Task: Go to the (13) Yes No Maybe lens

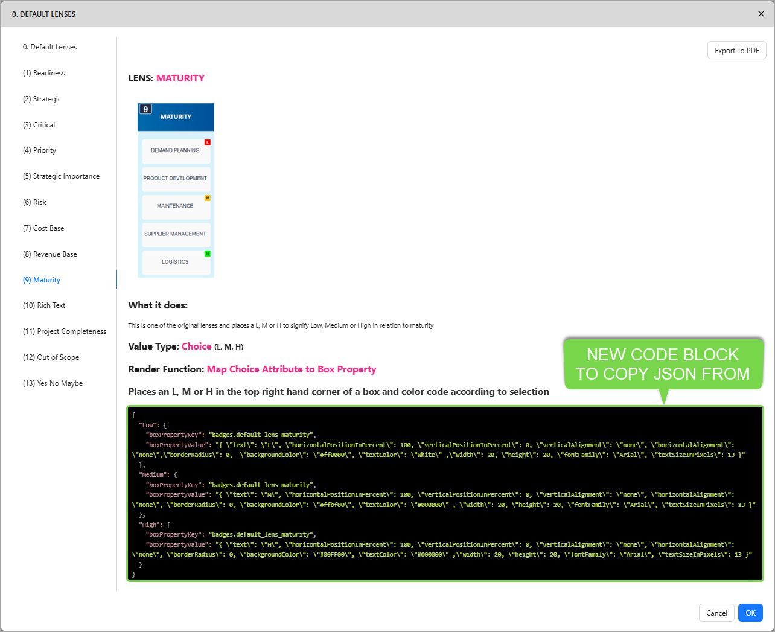Action: pyautogui.click(x=53, y=383)
